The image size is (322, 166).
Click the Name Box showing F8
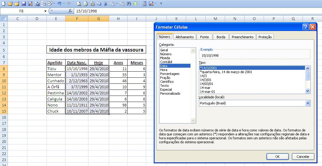(21, 11)
